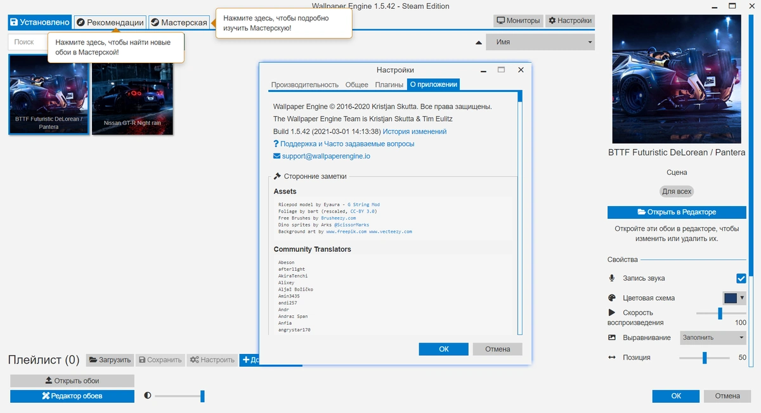761x413 pixels.
Task: Adjust the Позиция slider
Action: tap(705, 358)
